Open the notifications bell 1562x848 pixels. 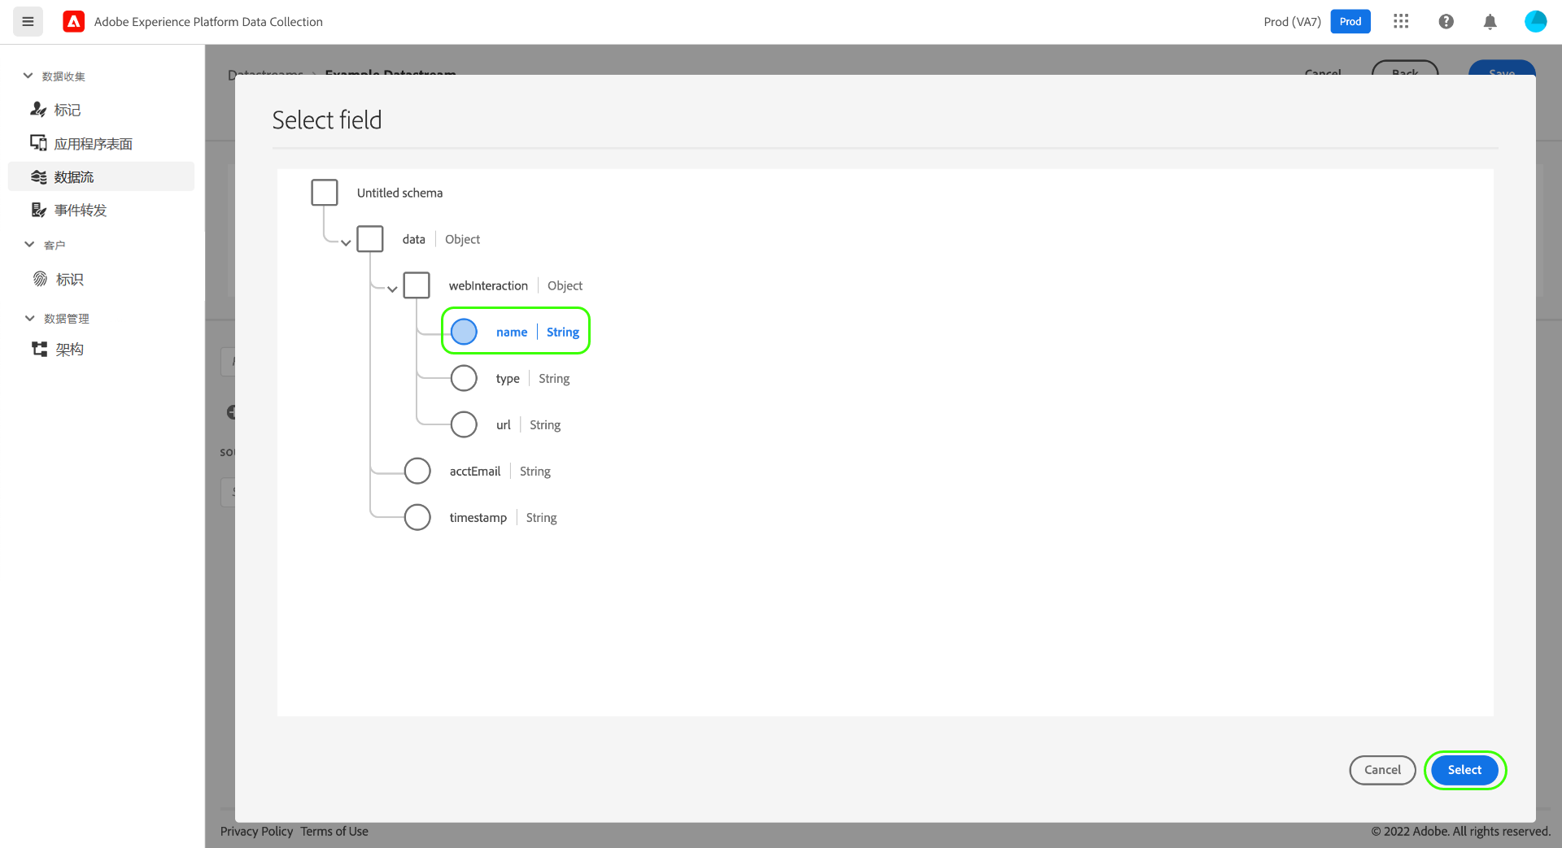point(1490,22)
